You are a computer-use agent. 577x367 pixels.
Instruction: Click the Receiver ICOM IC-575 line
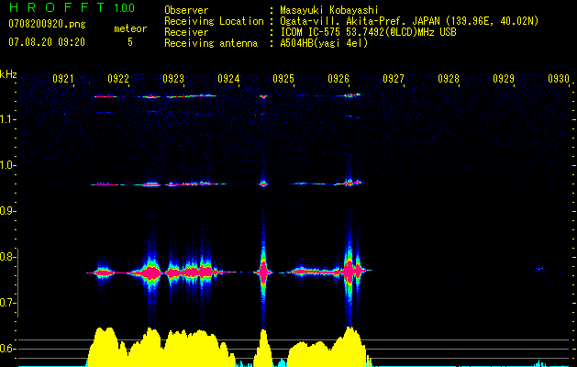(x=310, y=32)
